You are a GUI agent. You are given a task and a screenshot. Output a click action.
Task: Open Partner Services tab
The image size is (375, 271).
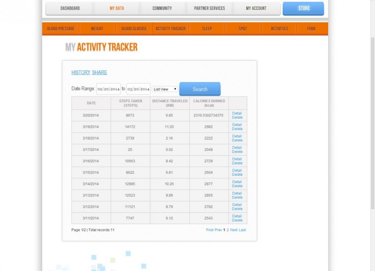210,8
